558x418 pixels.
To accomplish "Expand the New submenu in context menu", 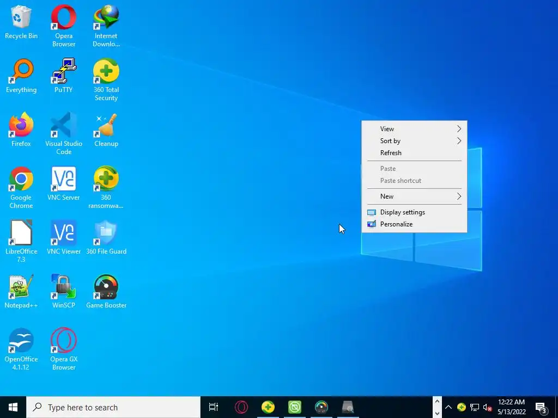I will click(x=414, y=196).
